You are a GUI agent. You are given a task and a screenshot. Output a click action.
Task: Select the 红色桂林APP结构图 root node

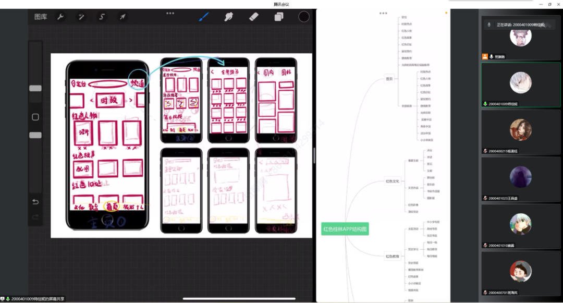[x=345, y=228]
